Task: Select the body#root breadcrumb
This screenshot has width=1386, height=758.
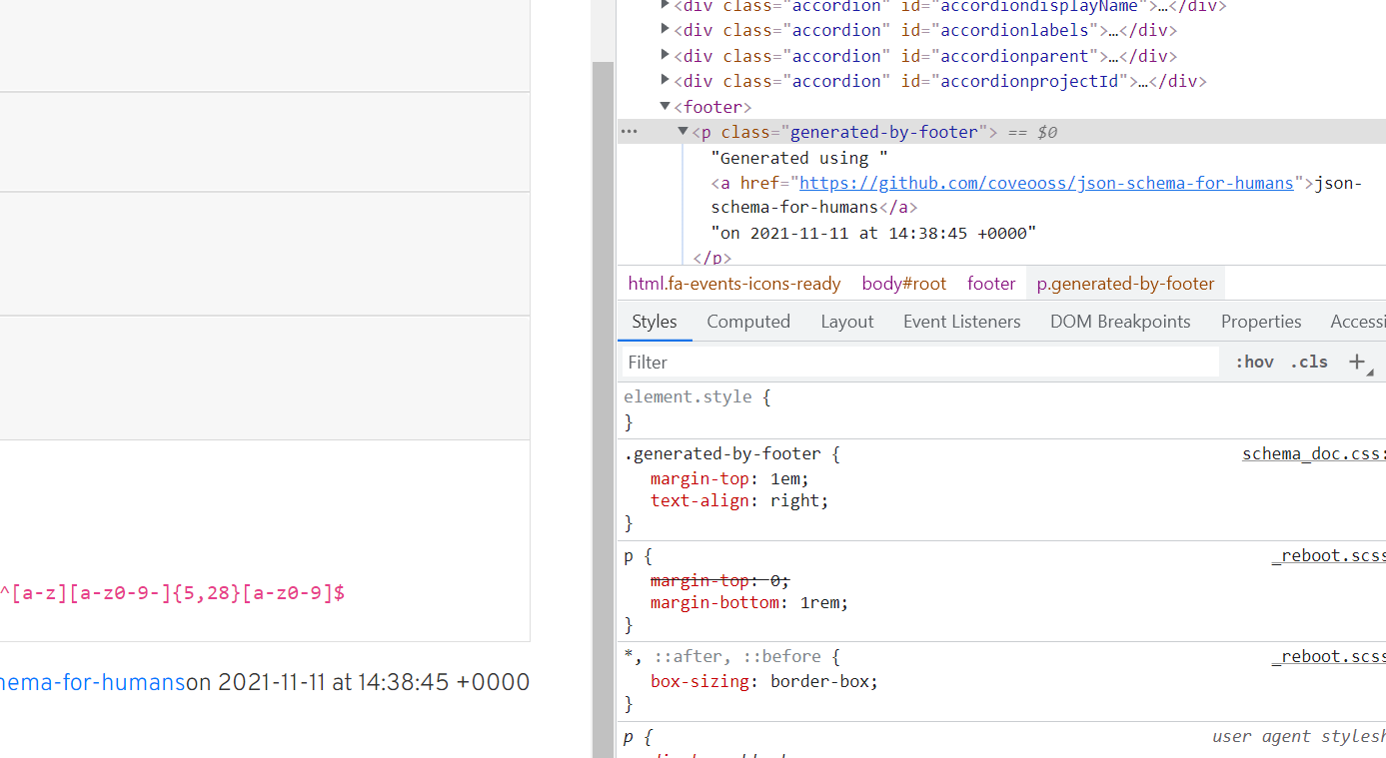Action: tap(902, 283)
